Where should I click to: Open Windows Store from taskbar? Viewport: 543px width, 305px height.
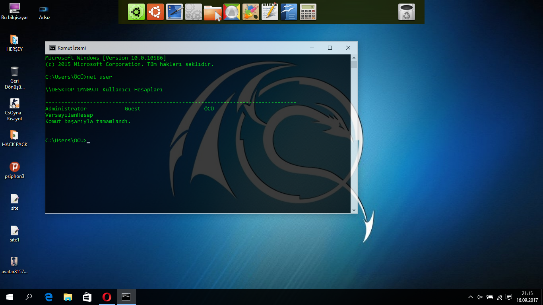tap(87, 297)
